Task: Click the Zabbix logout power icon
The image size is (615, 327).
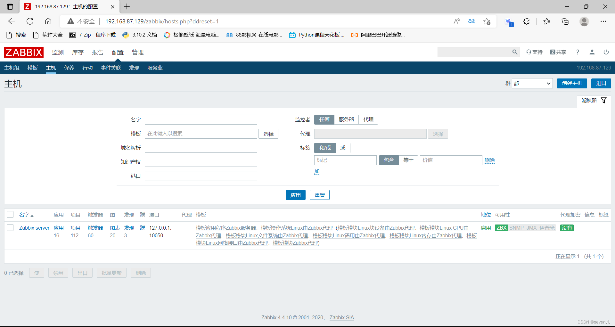Action: [x=606, y=52]
